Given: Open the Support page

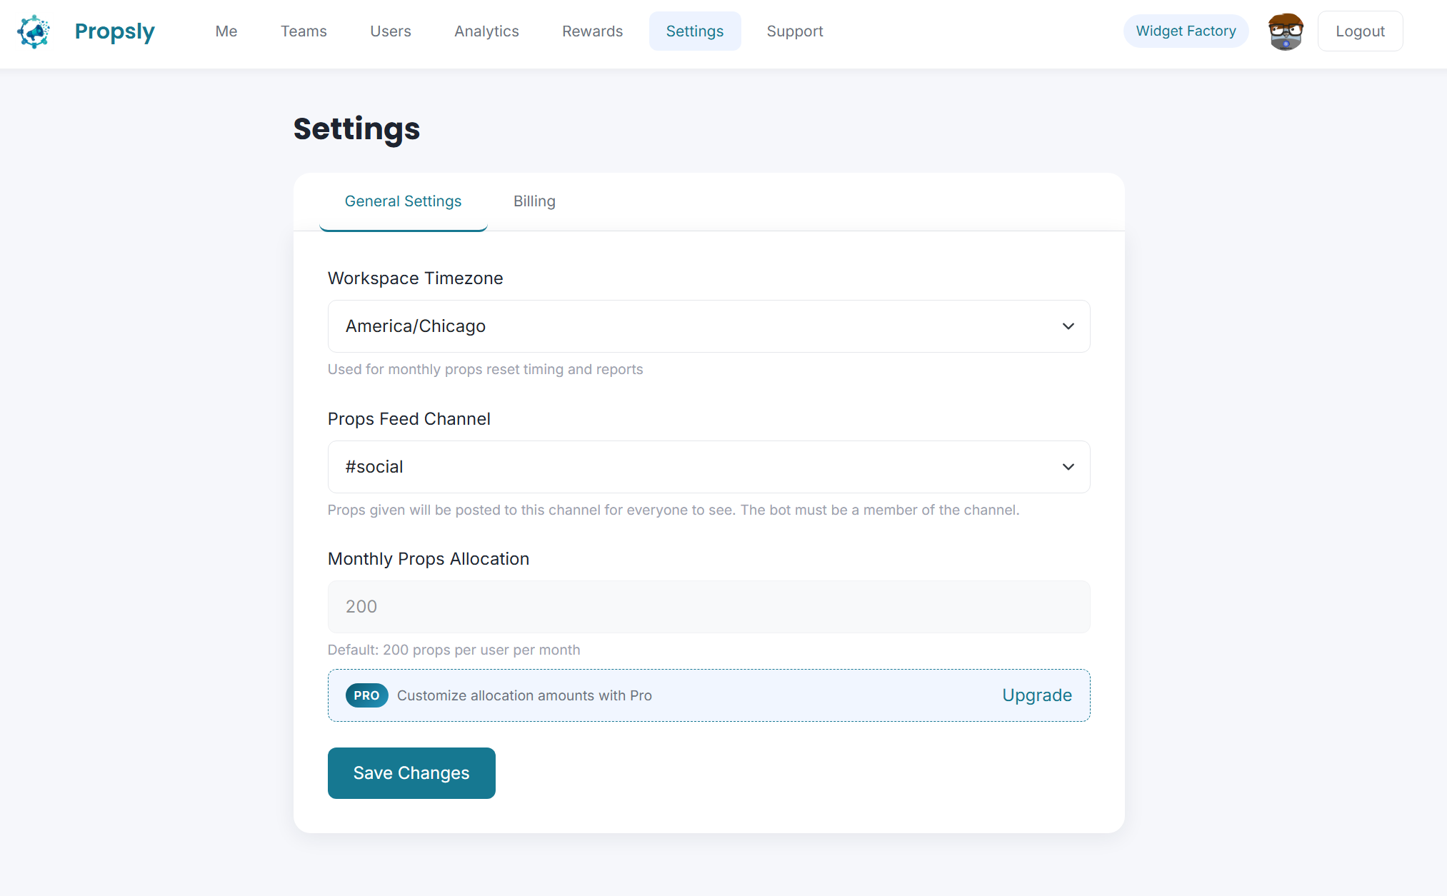Looking at the screenshot, I should [794, 31].
